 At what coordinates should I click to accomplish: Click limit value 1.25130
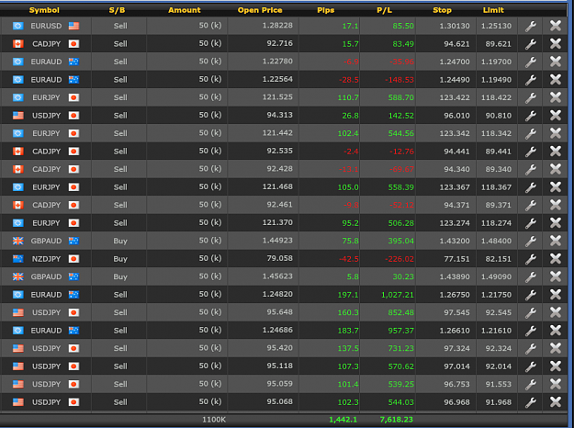496,26
